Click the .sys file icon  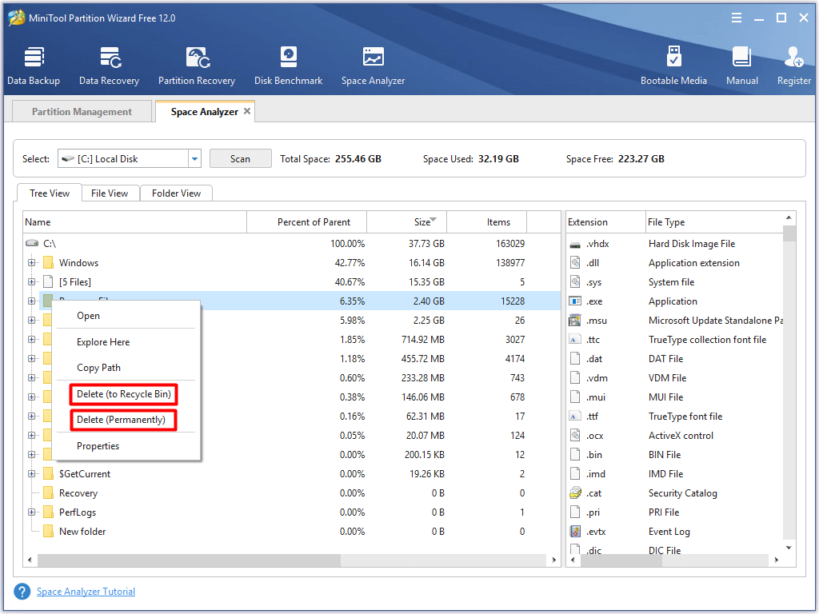575,282
